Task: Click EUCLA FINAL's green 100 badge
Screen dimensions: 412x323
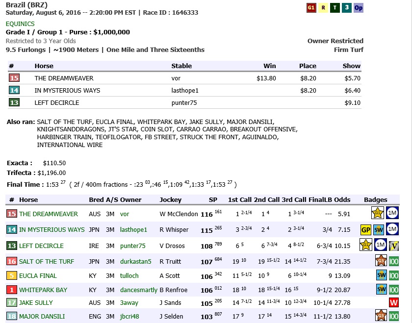Action: pos(394,275)
